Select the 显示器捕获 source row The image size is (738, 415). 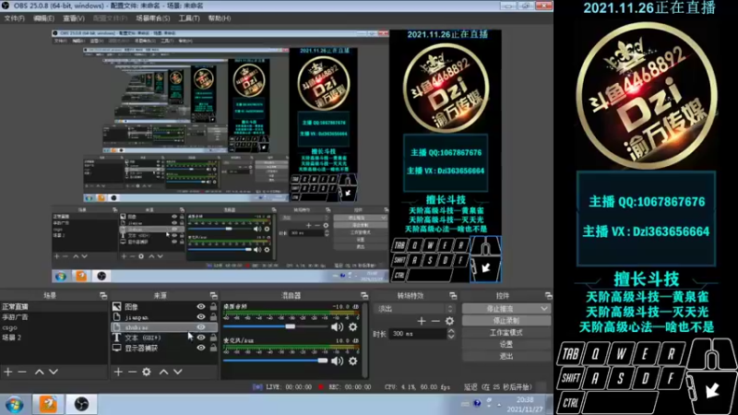(164, 348)
